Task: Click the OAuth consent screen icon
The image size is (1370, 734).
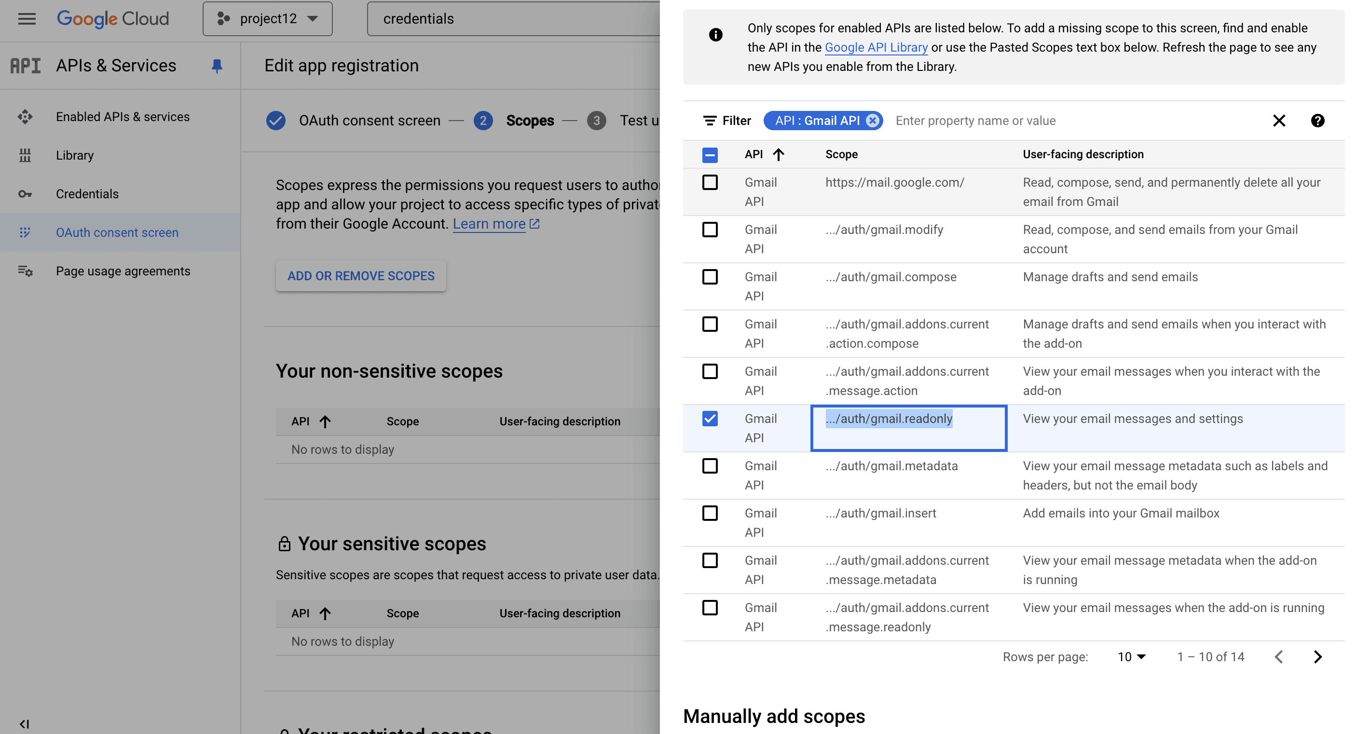Action: click(x=25, y=232)
